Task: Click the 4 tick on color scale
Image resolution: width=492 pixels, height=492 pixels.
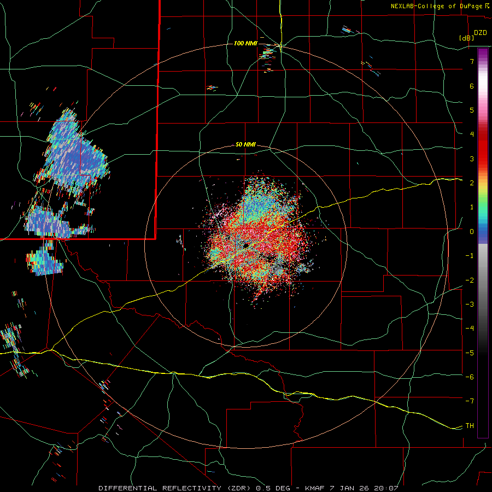Action: (x=472, y=134)
